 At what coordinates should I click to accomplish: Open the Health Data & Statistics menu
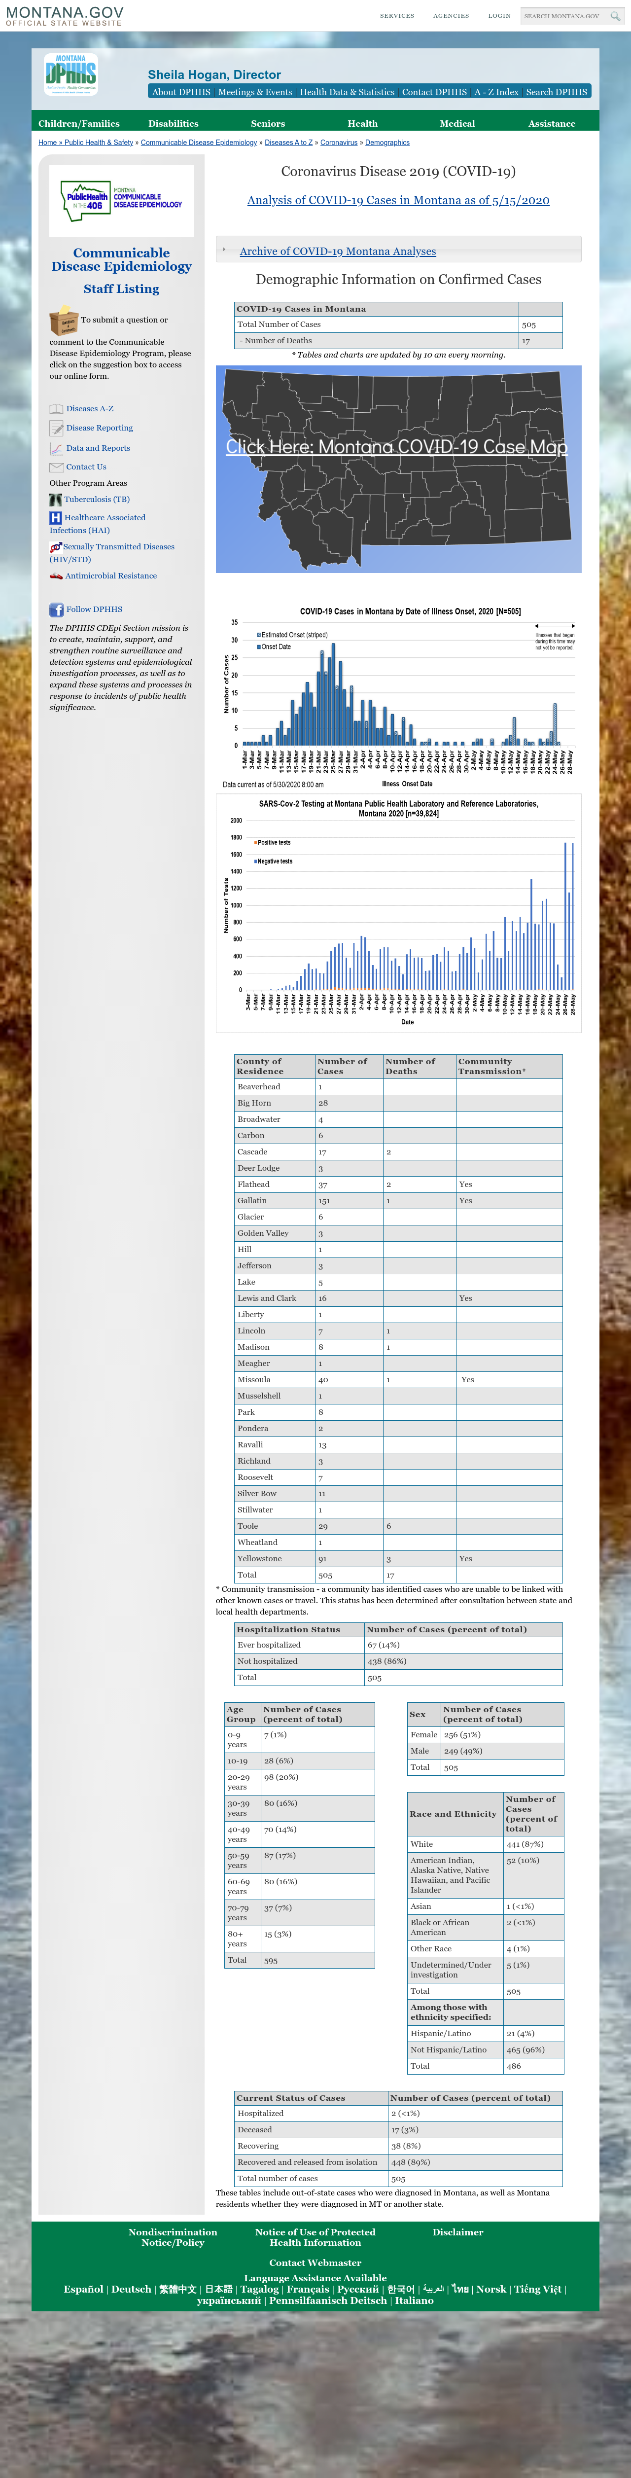pos(346,92)
